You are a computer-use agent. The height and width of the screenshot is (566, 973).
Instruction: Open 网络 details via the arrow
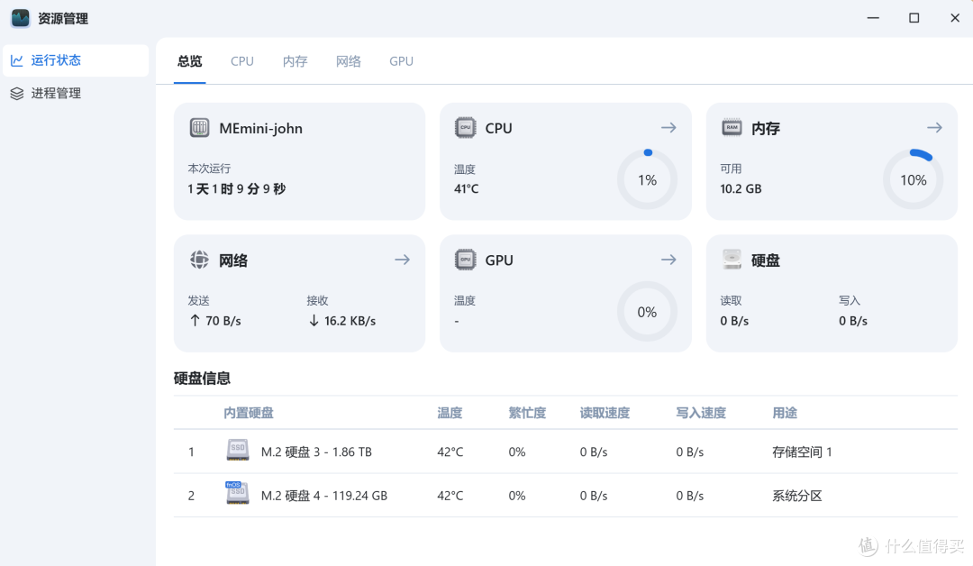point(402,260)
